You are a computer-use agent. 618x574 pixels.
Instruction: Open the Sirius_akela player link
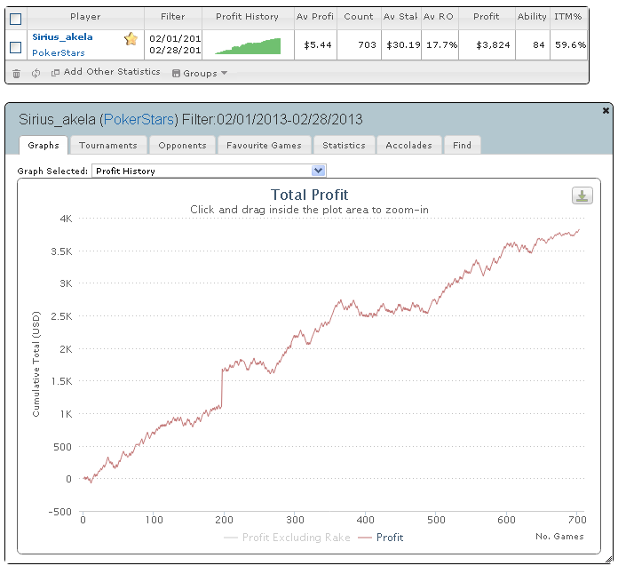[x=62, y=37]
